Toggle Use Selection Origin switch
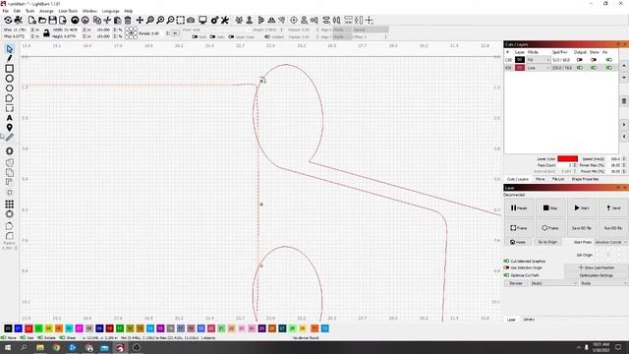 pyautogui.click(x=506, y=267)
